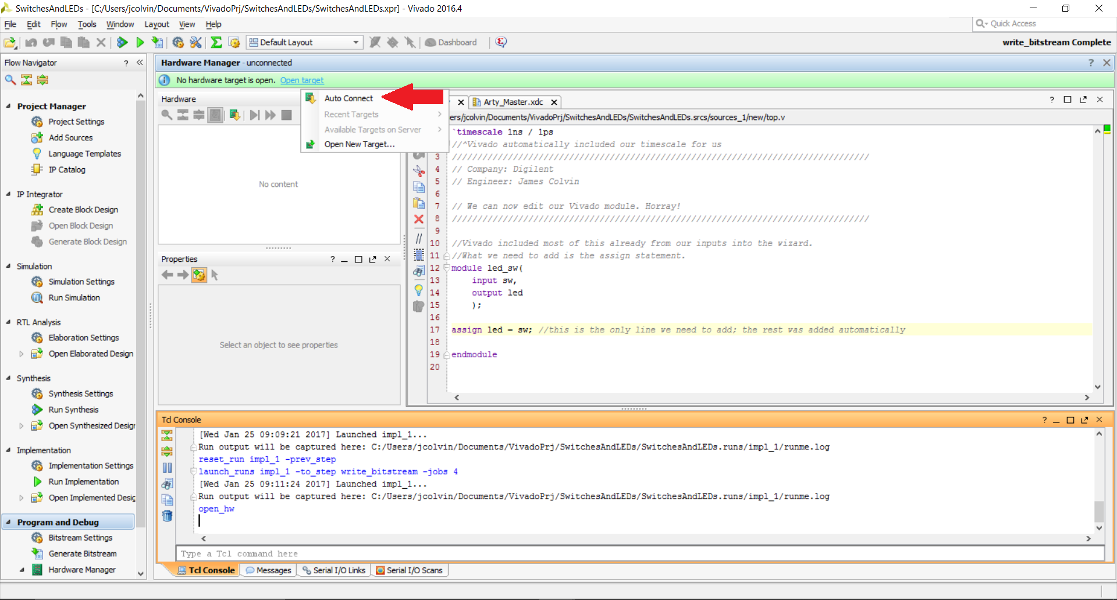The height and width of the screenshot is (600, 1117).
Task: Click the Hardware panel auto-connect icon
Action: point(234,115)
